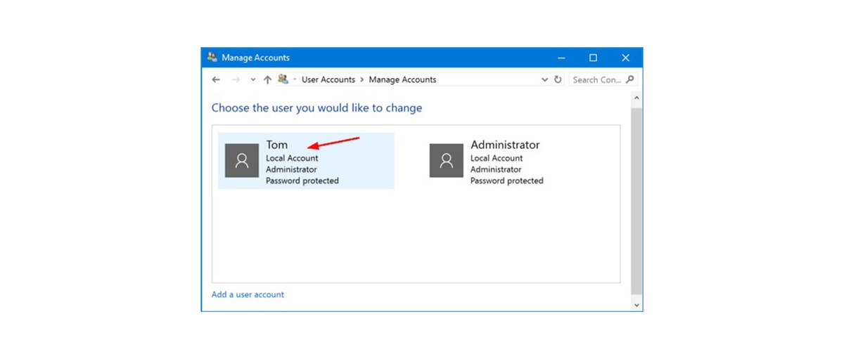The height and width of the screenshot is (359, 844).
Task: Select Tom's account avatar picture
Action: tap(242, 161)
